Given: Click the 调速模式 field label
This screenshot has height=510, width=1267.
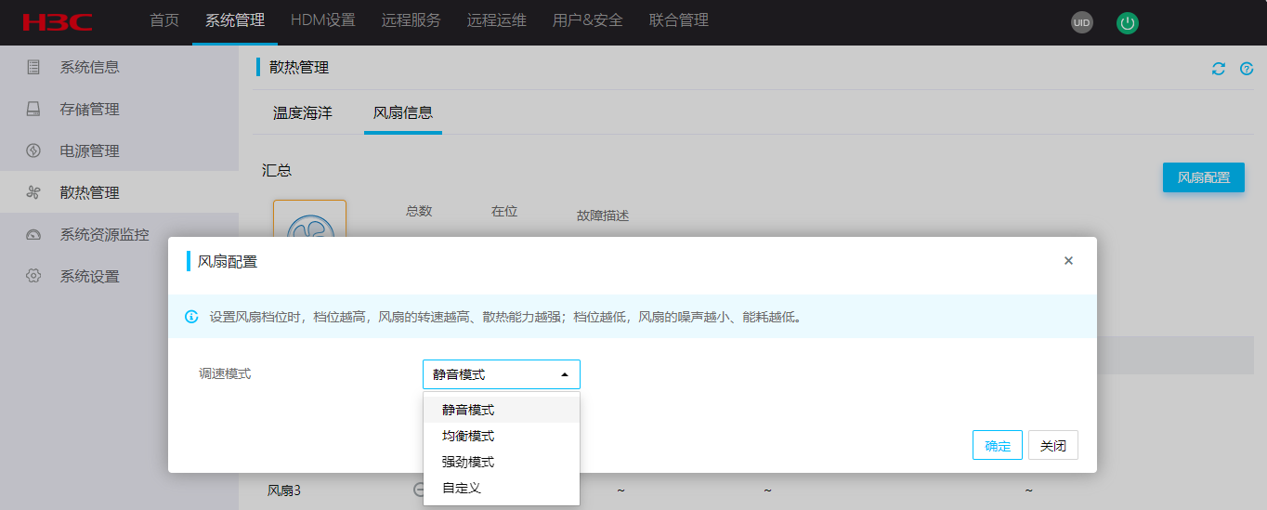Looking at the screenshot, I should point(225,373).
